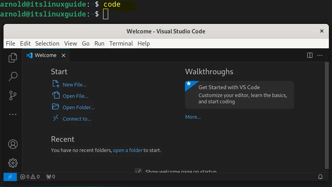Open Get Started with VS Code walkthrough
The height and width of the screenshot is (187, 332).
(x=239, y=95)
